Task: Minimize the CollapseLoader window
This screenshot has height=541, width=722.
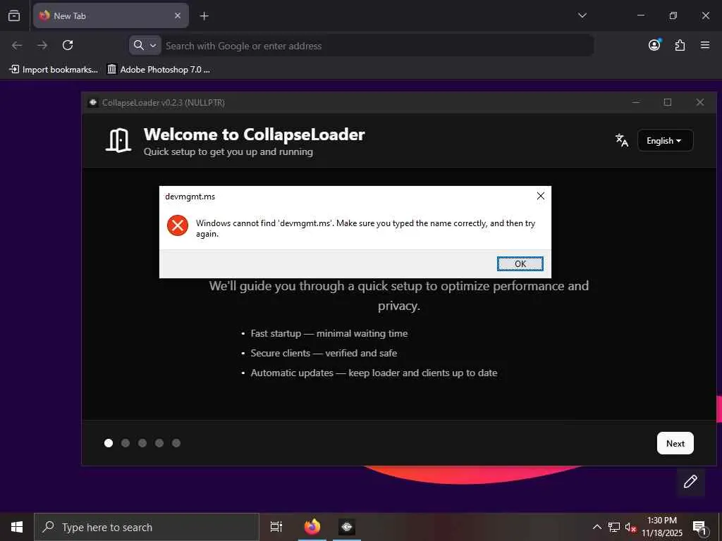Action: [x=636, y=102]
